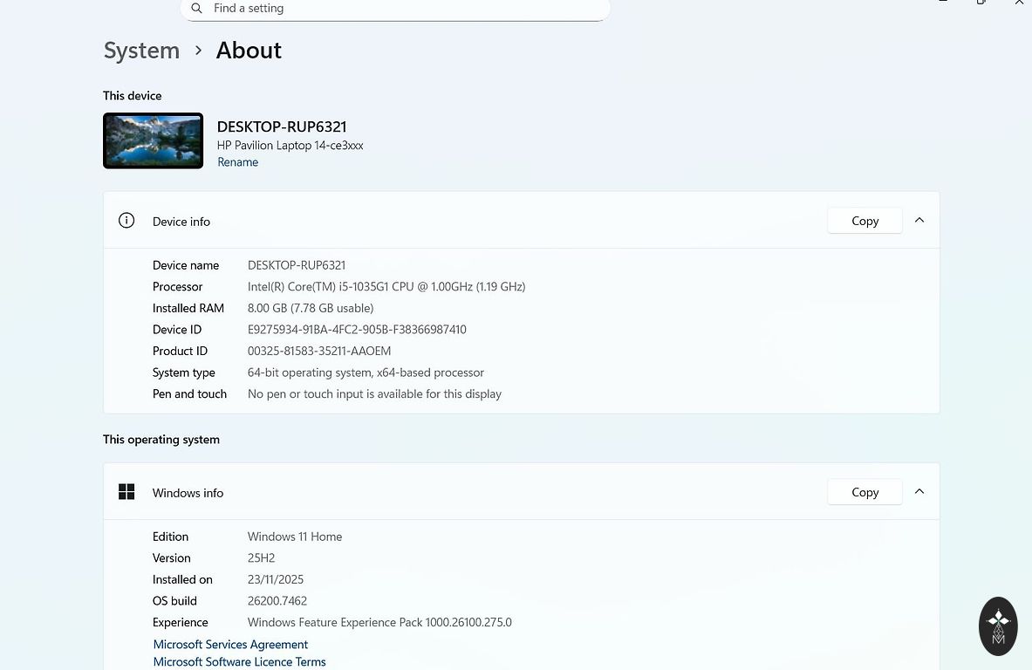
Task: Copy the Windows info details
Action: pos(865,492)
